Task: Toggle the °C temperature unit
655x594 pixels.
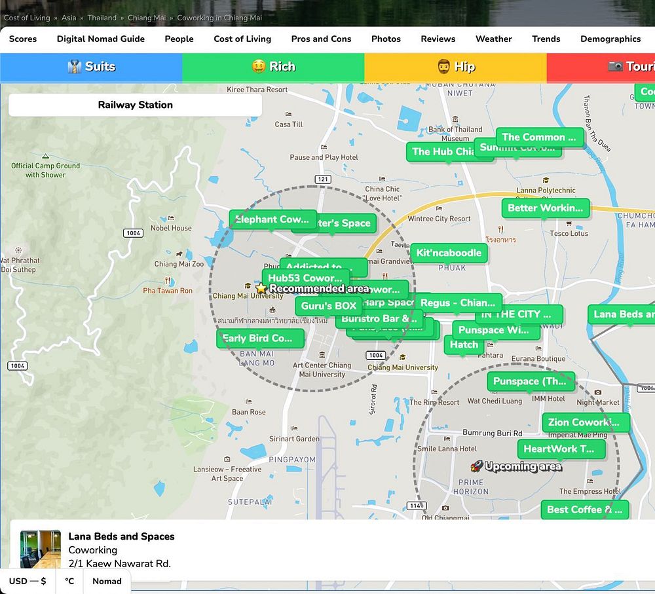Action: (69, 581)
